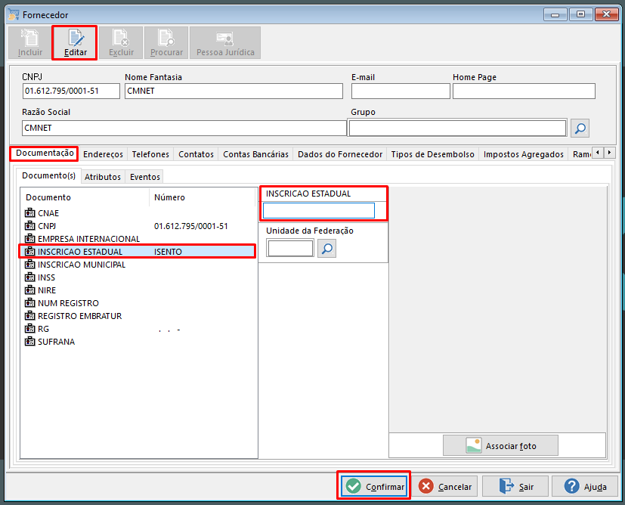The height and width of the screenshot is (505, 625).
Task: Click the Confirmar button
Action: click(374, 486)
